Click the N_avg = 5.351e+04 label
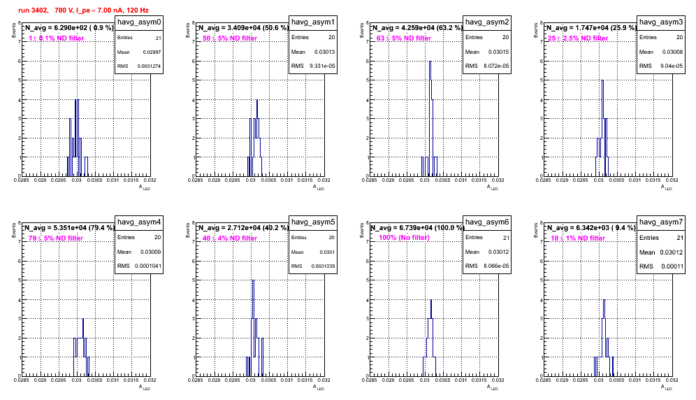This screenshot has width=696, height=400. (x=69, y=228)
